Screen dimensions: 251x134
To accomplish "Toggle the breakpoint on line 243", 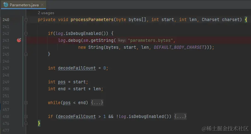I will click(x=19, y=40).
